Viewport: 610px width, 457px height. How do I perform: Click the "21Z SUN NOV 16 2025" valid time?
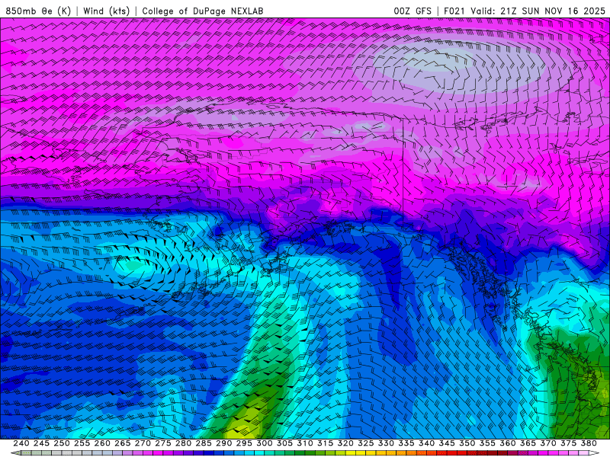click(552, 11)
